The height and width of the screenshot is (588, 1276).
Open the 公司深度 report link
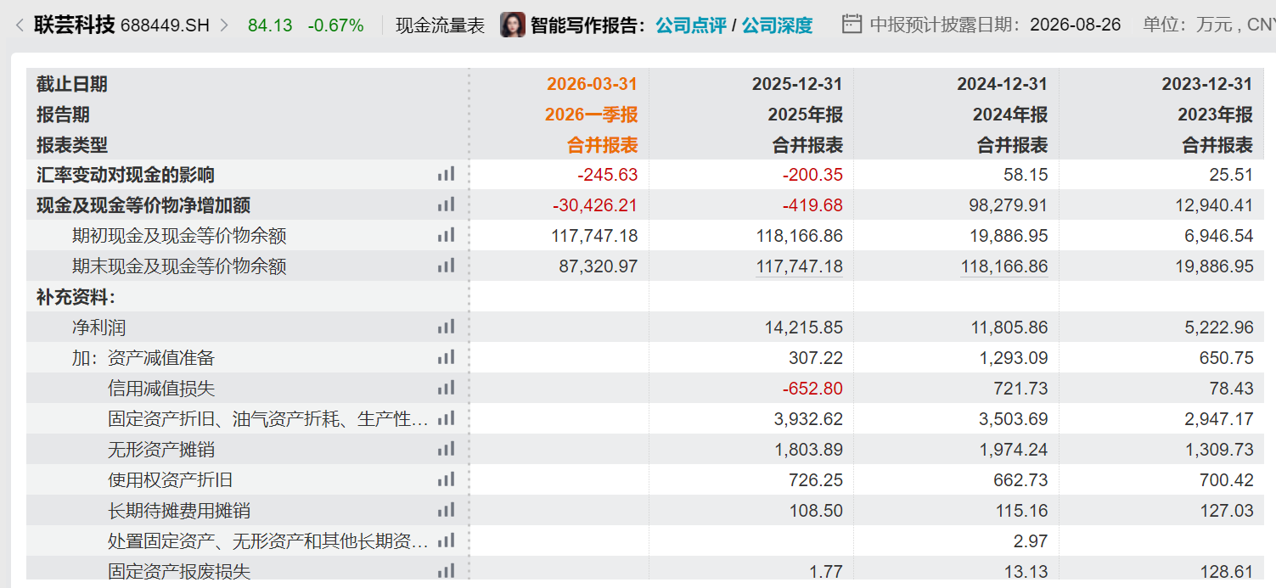tap(778, 25)
